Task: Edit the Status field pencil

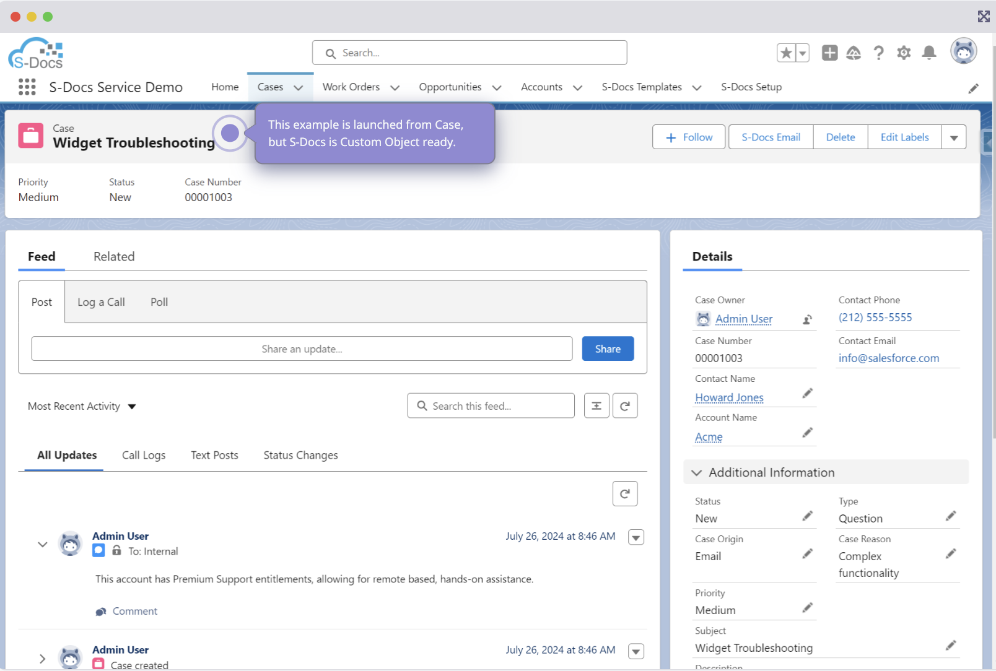Action: [808, 516]
